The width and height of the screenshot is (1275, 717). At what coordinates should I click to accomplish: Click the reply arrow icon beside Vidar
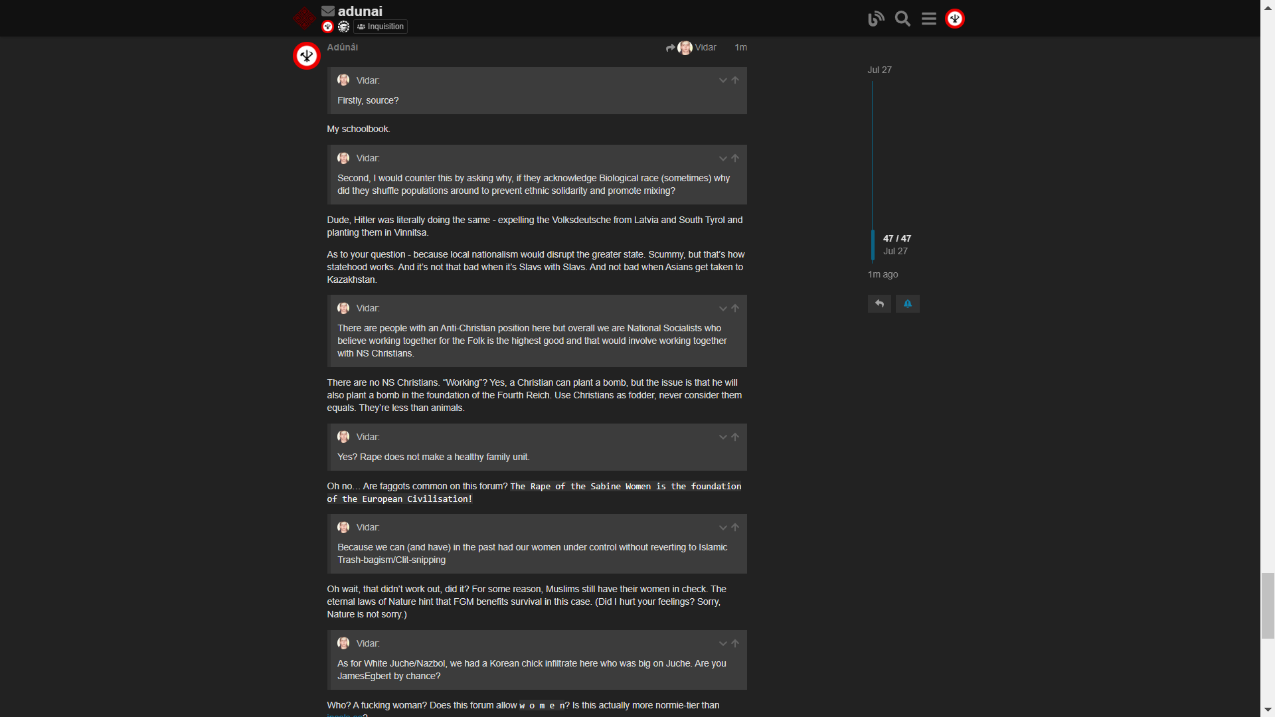670,48
